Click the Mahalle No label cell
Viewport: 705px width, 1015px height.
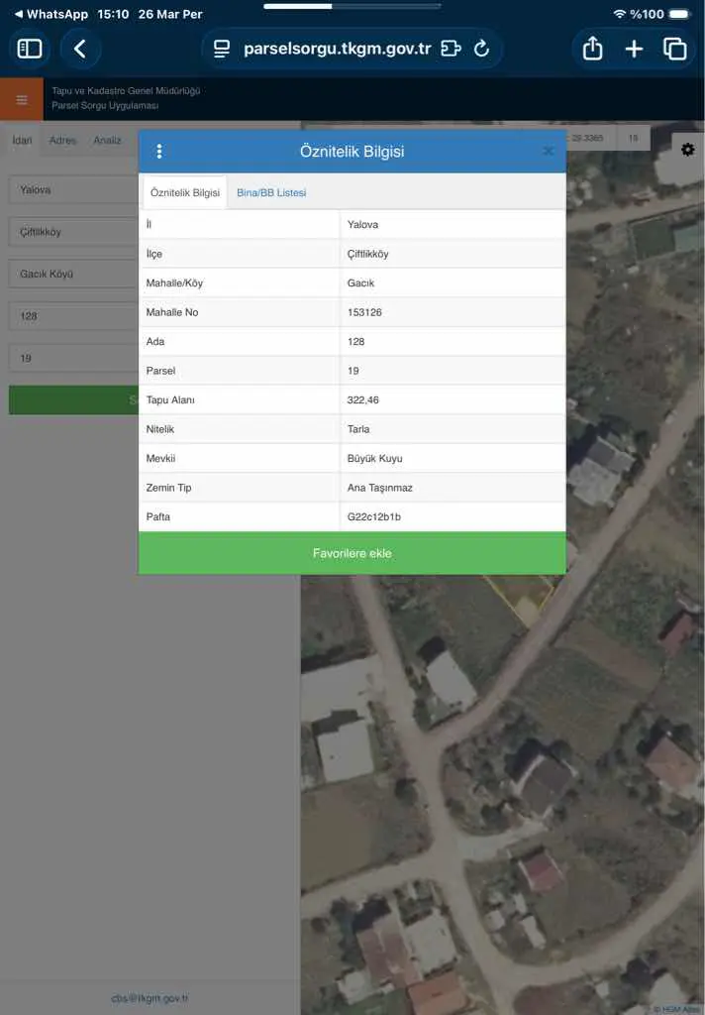pos(240,312)
